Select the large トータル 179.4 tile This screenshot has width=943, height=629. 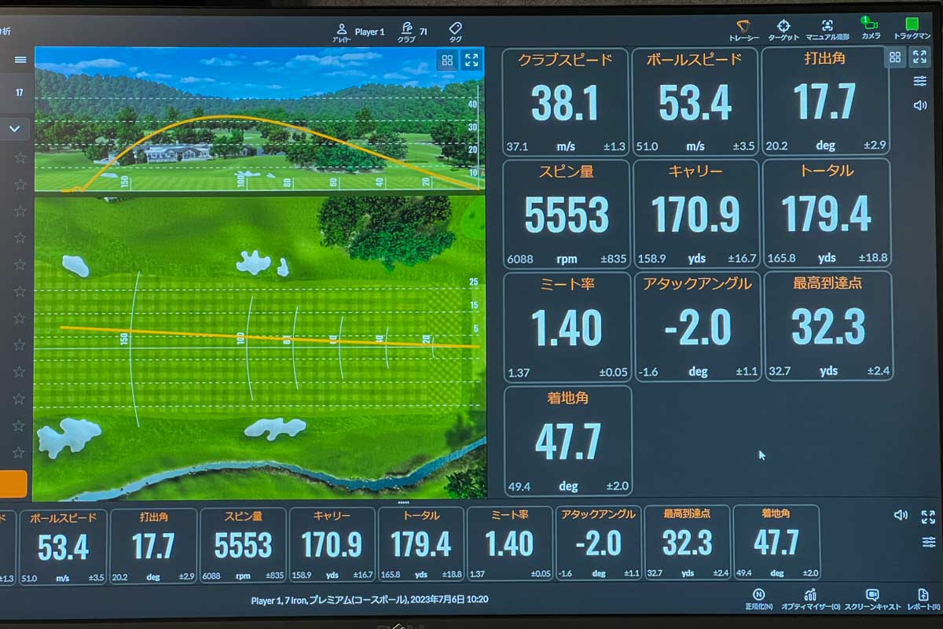point(827,214)
